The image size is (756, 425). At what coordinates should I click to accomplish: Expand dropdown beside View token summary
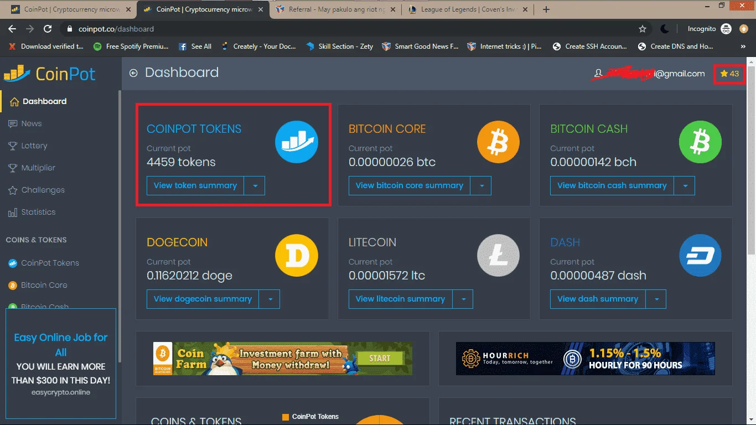[x=255, y=185]
